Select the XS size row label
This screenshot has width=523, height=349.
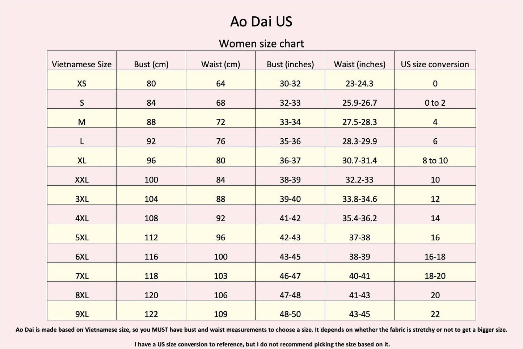[82, 84]
